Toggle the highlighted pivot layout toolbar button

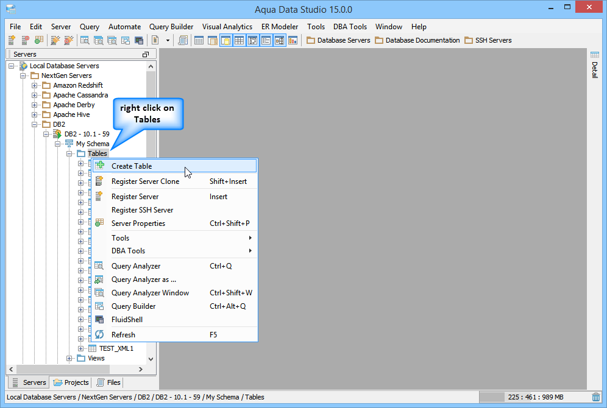pos(252,40)
